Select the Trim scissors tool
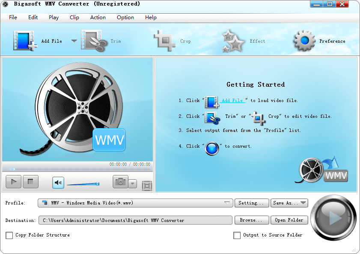Image resolution: width=360 pixels, height=254 pixels. [x=94, y=41]
